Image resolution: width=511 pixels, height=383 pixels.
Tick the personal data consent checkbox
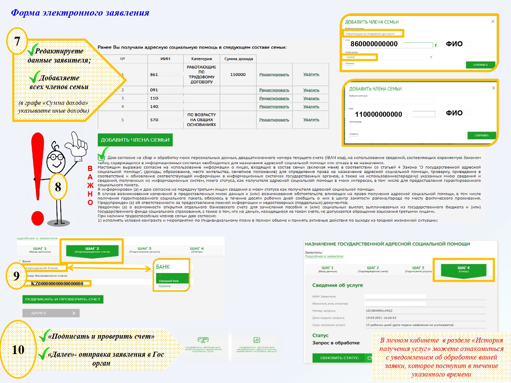(x=101, y=157)
